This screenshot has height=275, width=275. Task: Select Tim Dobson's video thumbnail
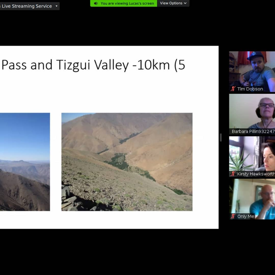252,72
